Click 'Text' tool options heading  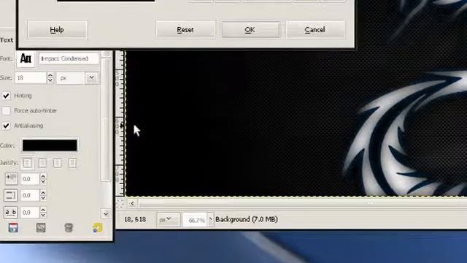tap(7, 40)
